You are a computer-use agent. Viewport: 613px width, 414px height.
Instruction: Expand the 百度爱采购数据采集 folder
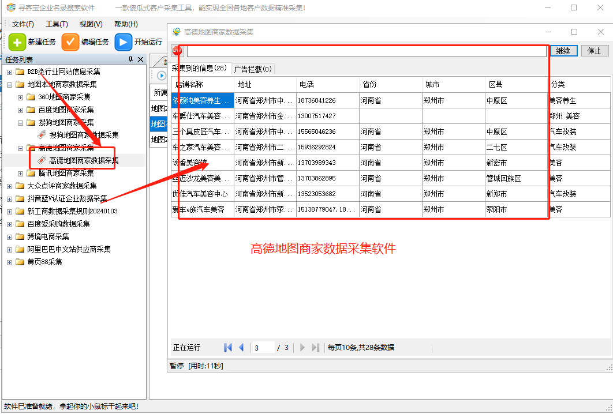pos(10,224)
